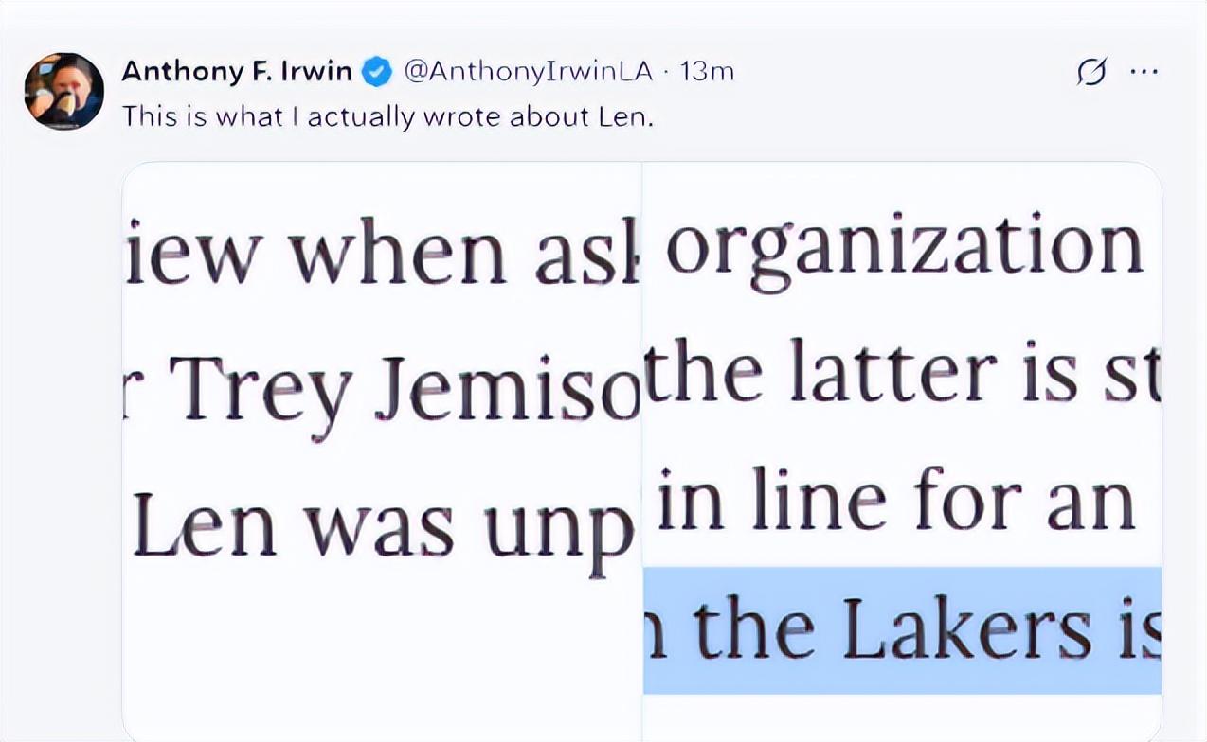Click blank area below "Len was unp" text
The height and width of the screenshot is (742, 1207).
tap(382, 653)
